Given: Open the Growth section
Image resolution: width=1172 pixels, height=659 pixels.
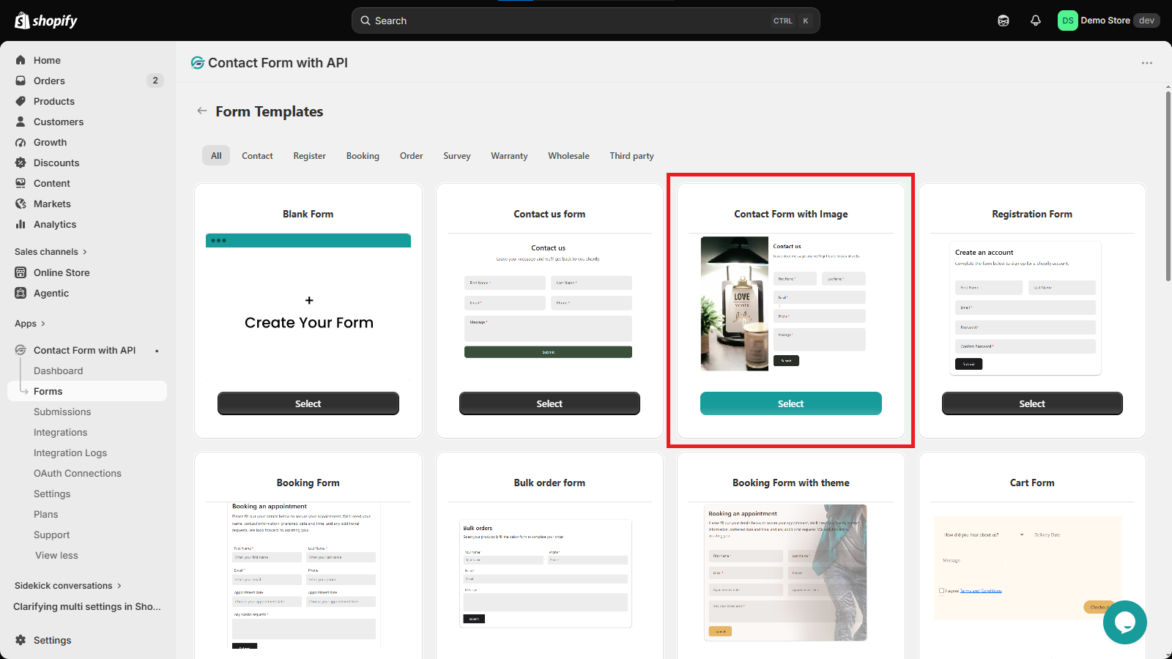Looking at the screenshot, I should (x=50, y=142).
